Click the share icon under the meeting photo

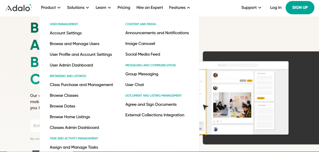(x=221, y=121)
